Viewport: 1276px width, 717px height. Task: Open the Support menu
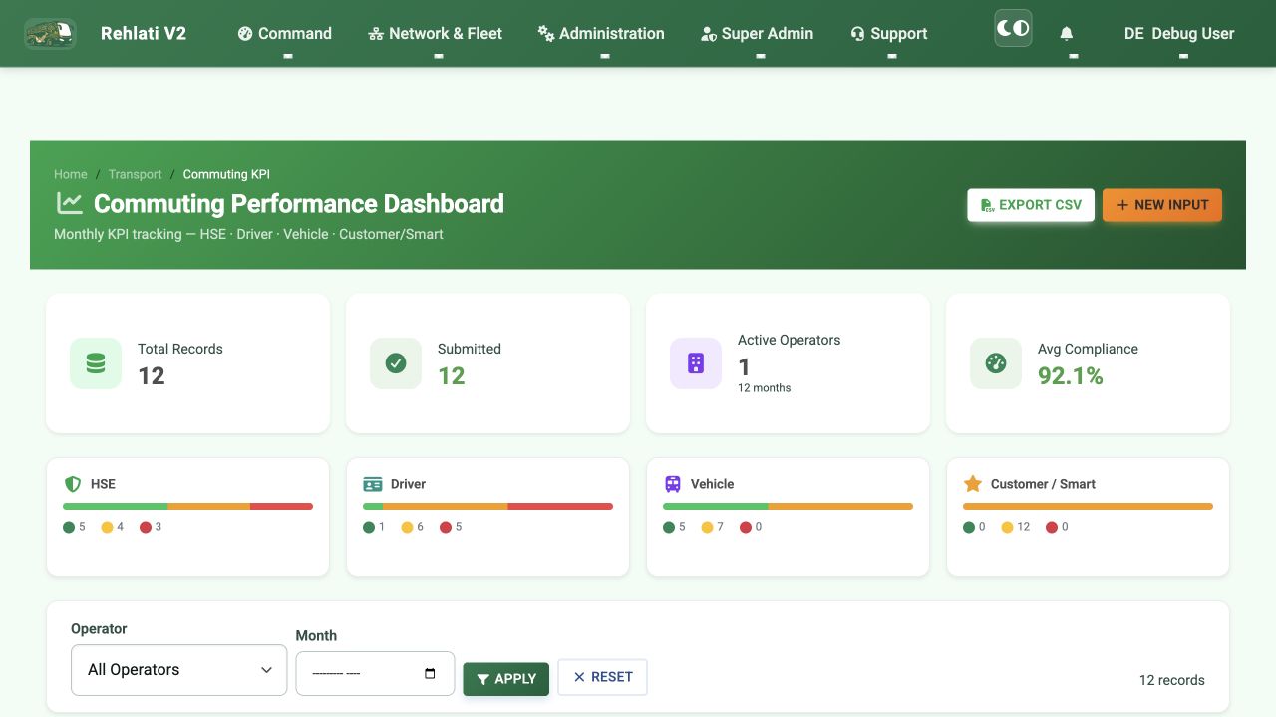(x=888, y=33)
